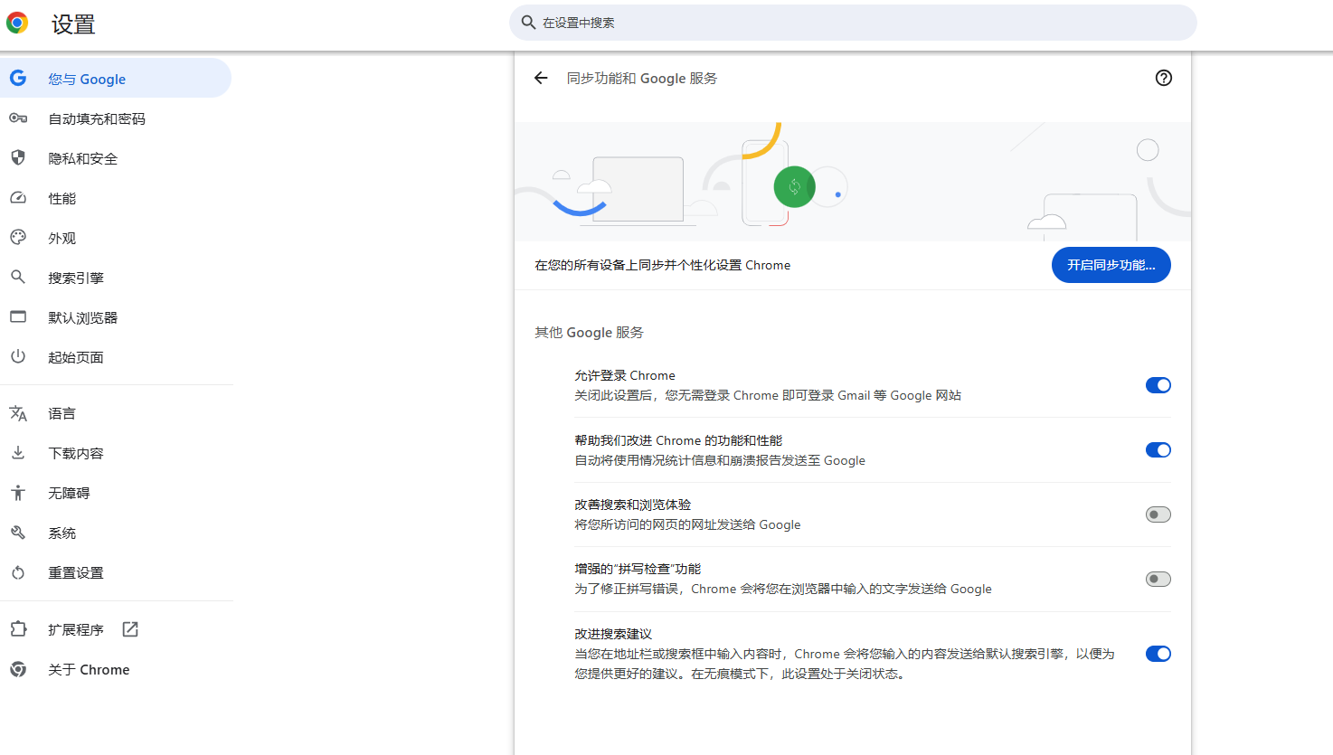The height and width of the screenshot is (755, 1333).
Task: Click the browser window icon for default browser
Action: coord(18,317)
